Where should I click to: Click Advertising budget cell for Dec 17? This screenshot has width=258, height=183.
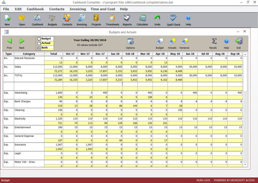pyautogui.click(x=100, y=93)
